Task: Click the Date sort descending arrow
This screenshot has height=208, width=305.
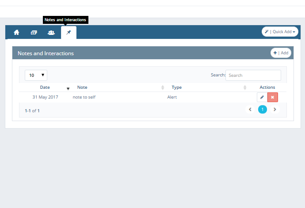Action: click(68, 89)
